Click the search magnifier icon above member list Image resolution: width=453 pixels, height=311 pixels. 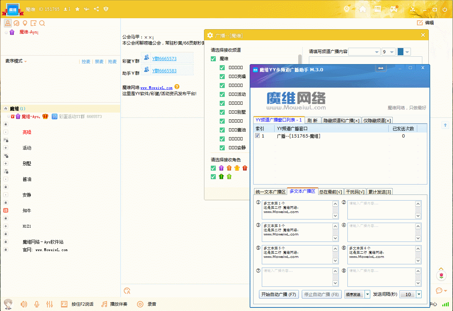point(42,24)
